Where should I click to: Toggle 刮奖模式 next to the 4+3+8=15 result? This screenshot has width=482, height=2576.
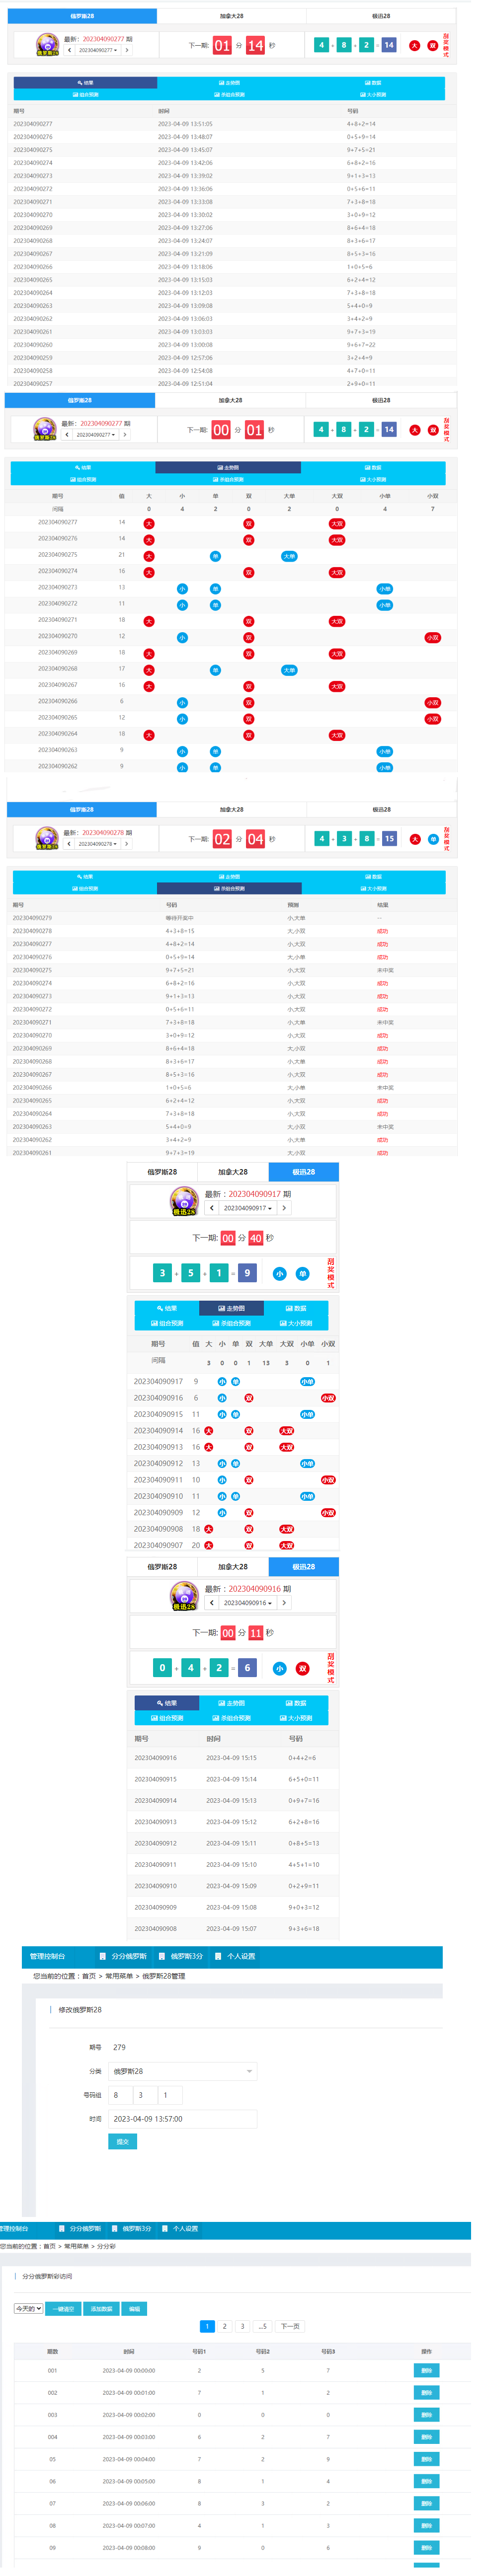(446, 839)
